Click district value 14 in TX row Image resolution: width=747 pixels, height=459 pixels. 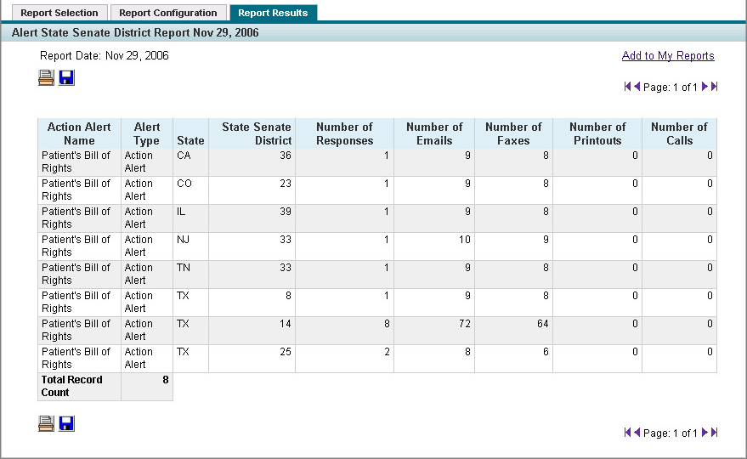pos(286,324)
